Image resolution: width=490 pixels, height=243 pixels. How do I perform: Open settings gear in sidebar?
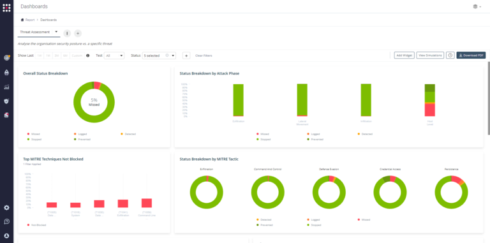click(6, 208)
